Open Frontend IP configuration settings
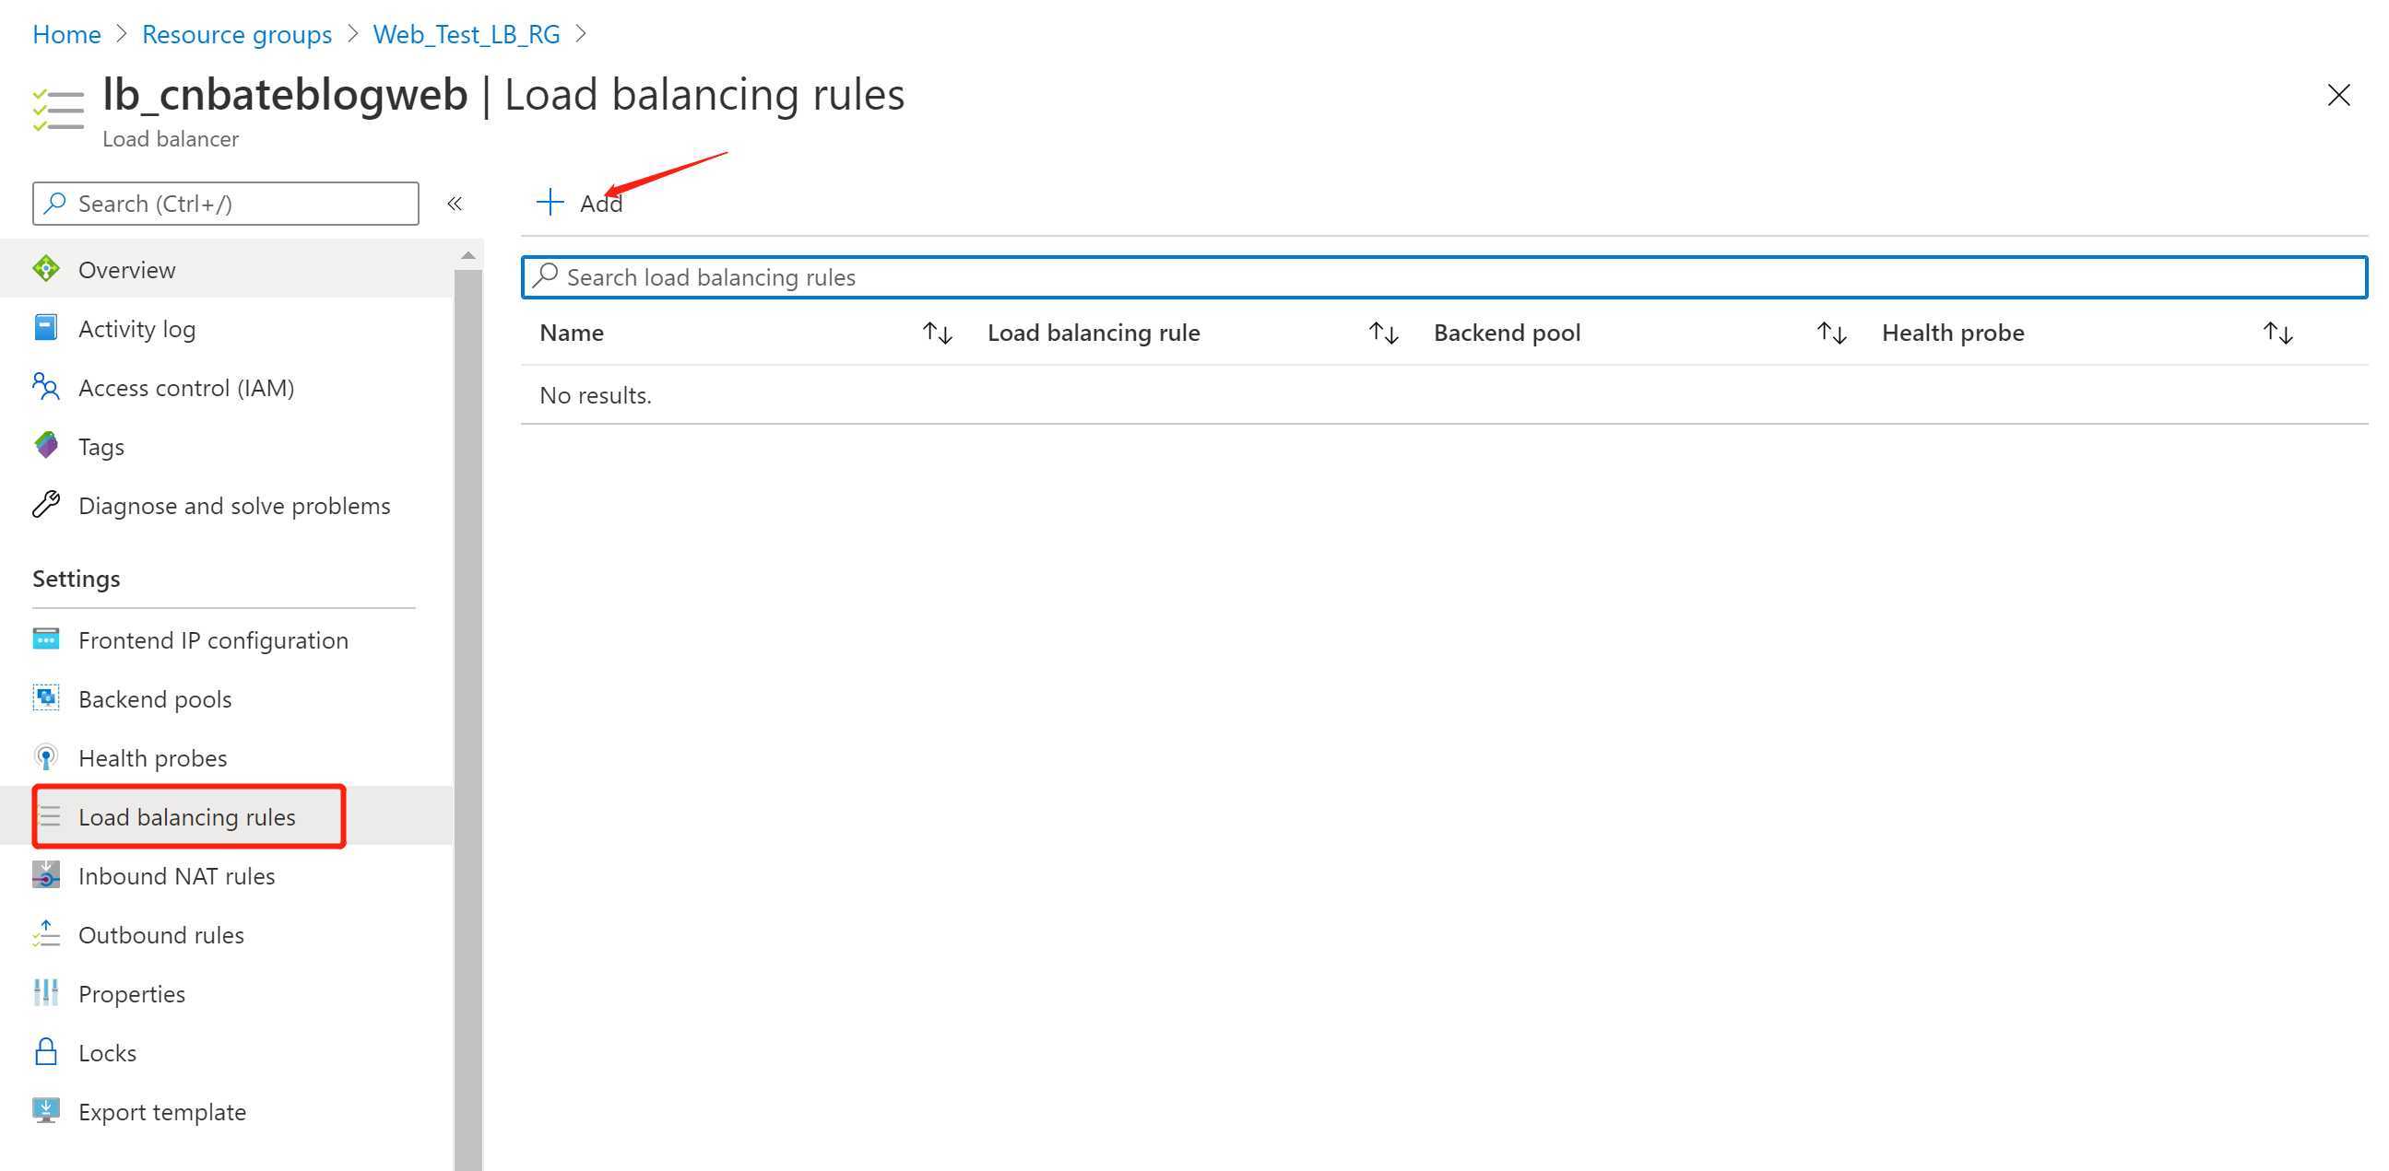The height and width of the screenshot is (1171, 2389). [x=227, y=639]
